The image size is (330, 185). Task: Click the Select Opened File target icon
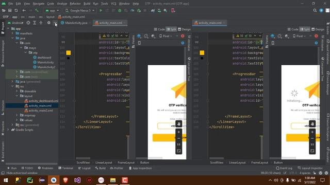pos(28,23)
